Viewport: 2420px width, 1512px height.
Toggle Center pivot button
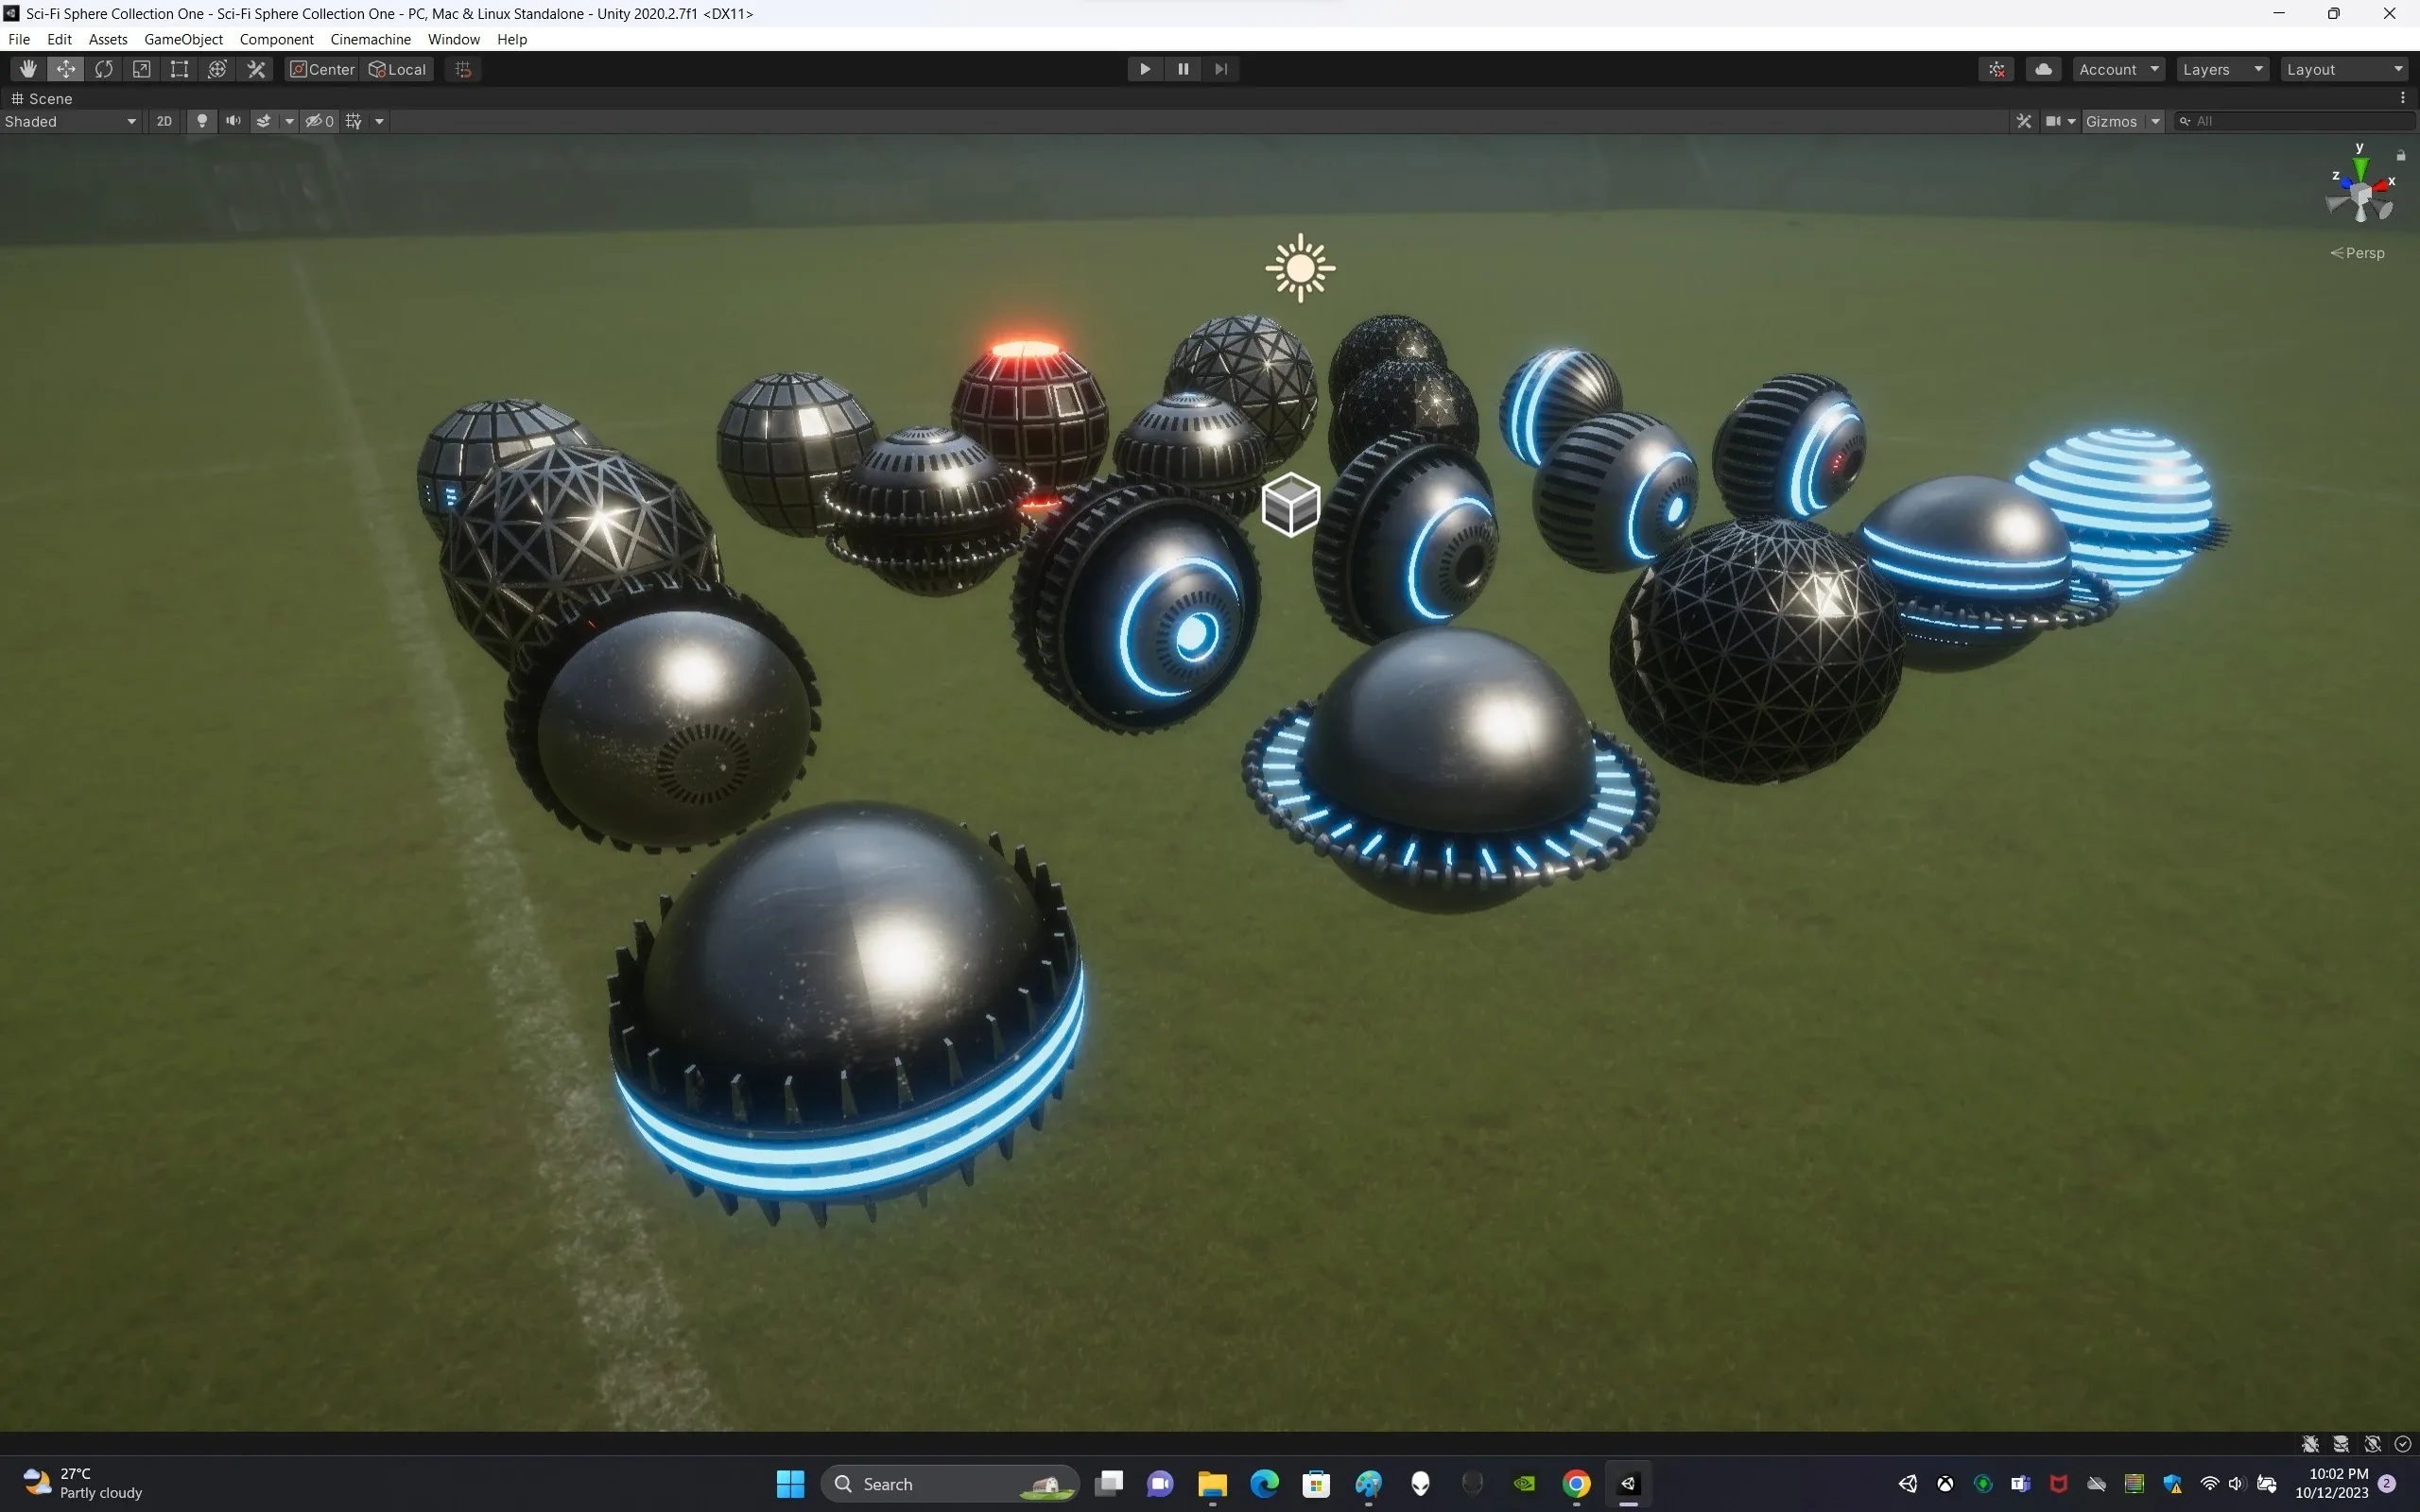322,69
